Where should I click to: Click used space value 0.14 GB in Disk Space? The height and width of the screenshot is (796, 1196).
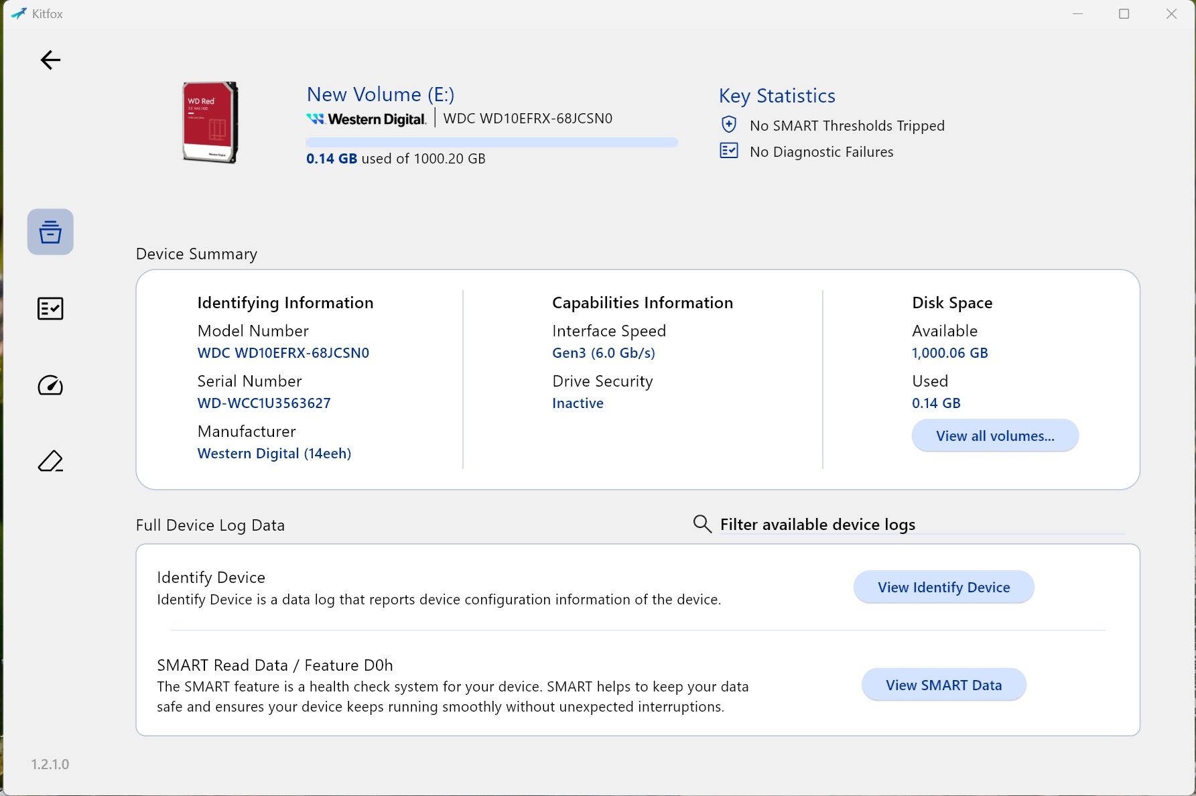click(x=936, y=403)
